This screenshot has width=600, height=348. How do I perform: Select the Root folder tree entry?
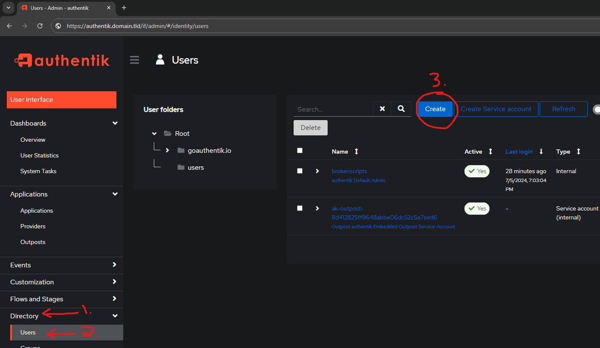[x=182, y=133]
